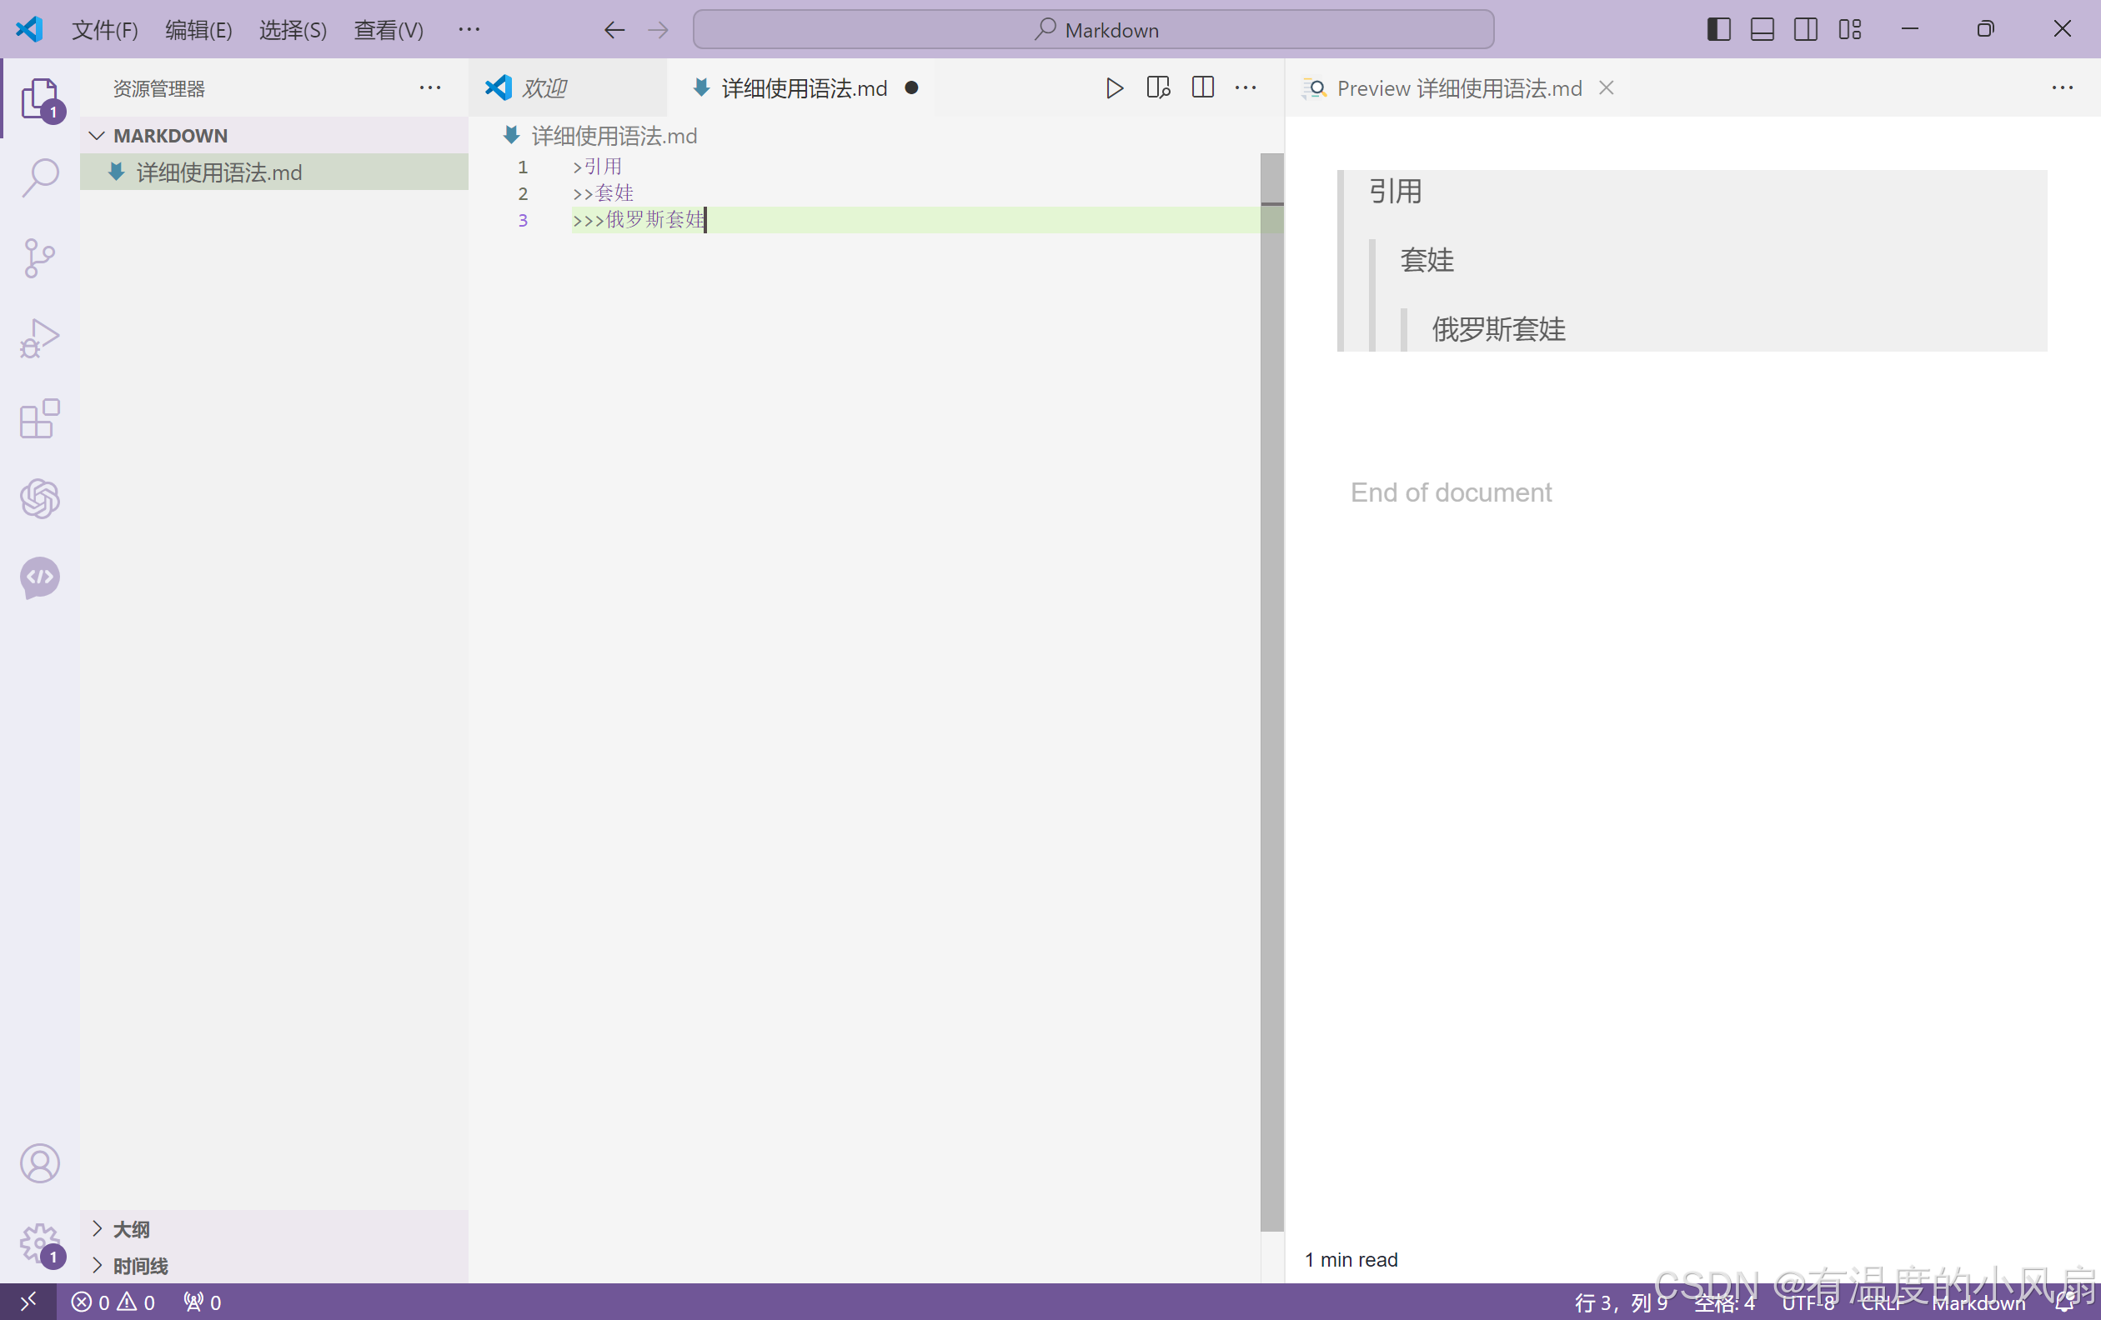Open the Search view in activity bar

point(40,177)
